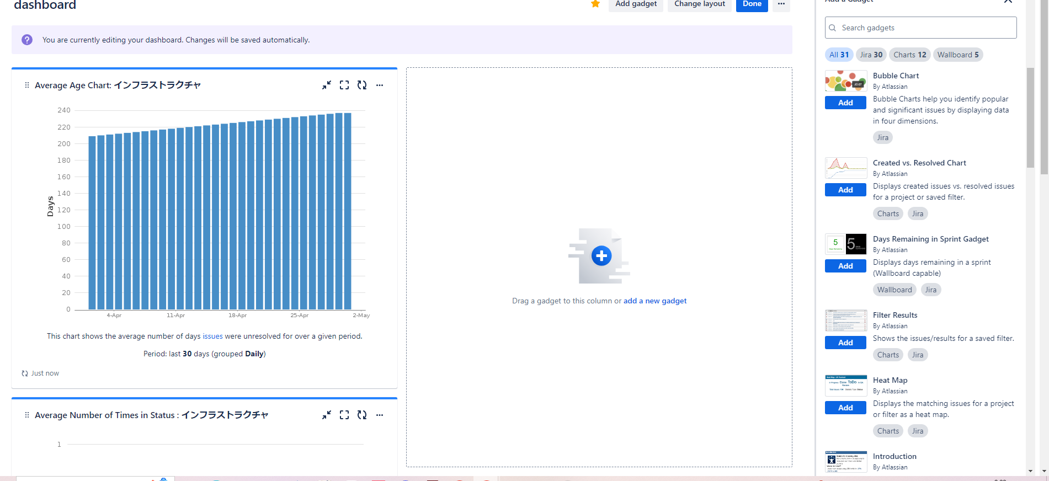Click the Add gadget button
Viewport: 1049px width, 481px height.
(636, 4)
